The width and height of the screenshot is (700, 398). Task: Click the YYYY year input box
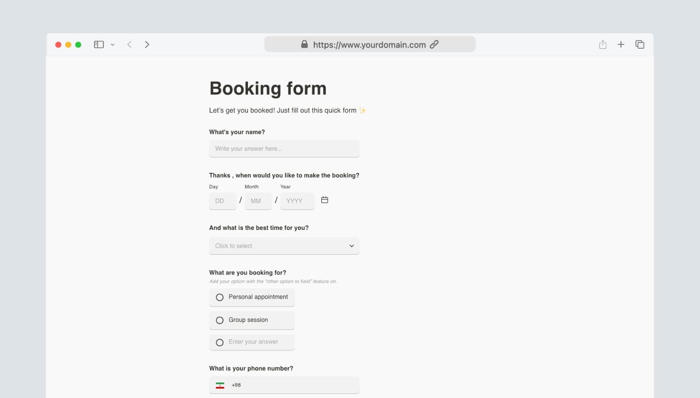click(x=297, y=201)
